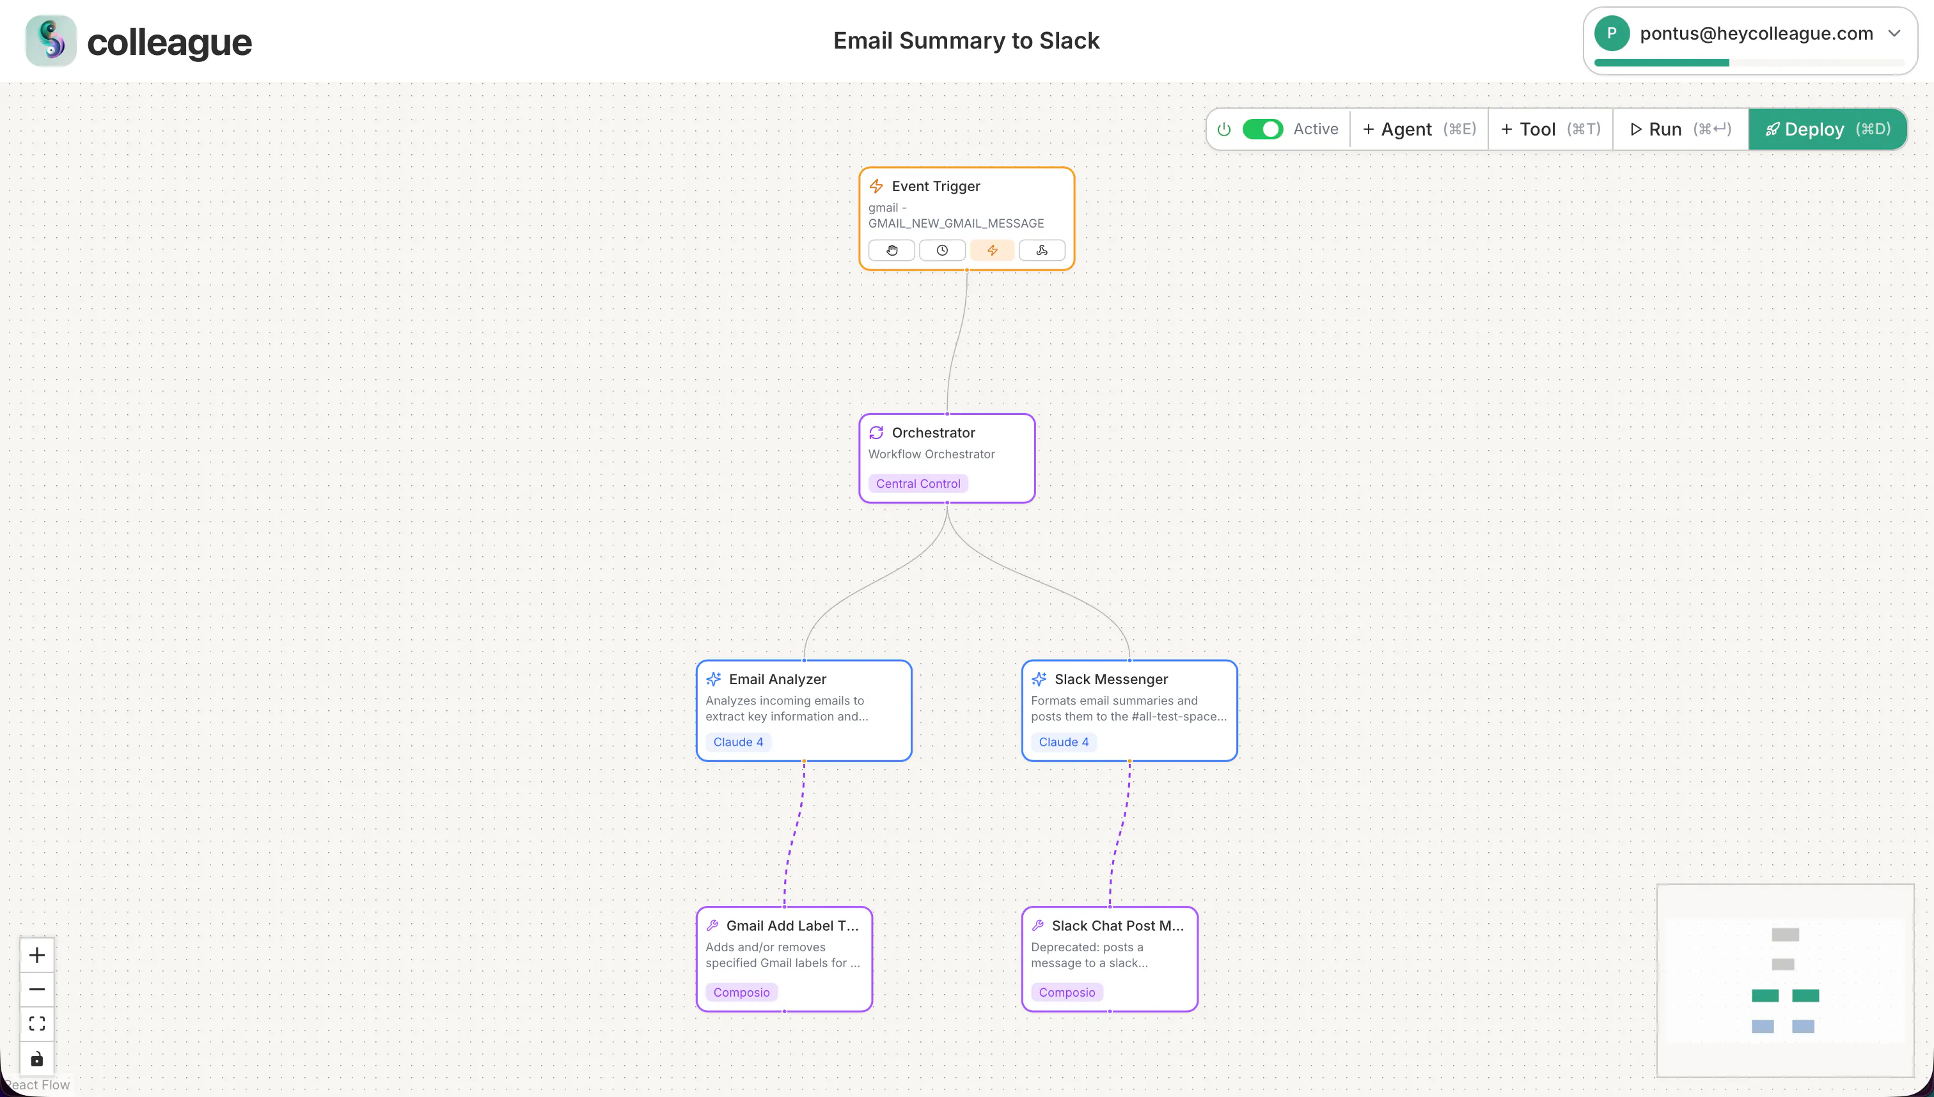Click the GMAIL_NEW_GMAIL_MESSAGE trigger text

(x=955, y=223)
